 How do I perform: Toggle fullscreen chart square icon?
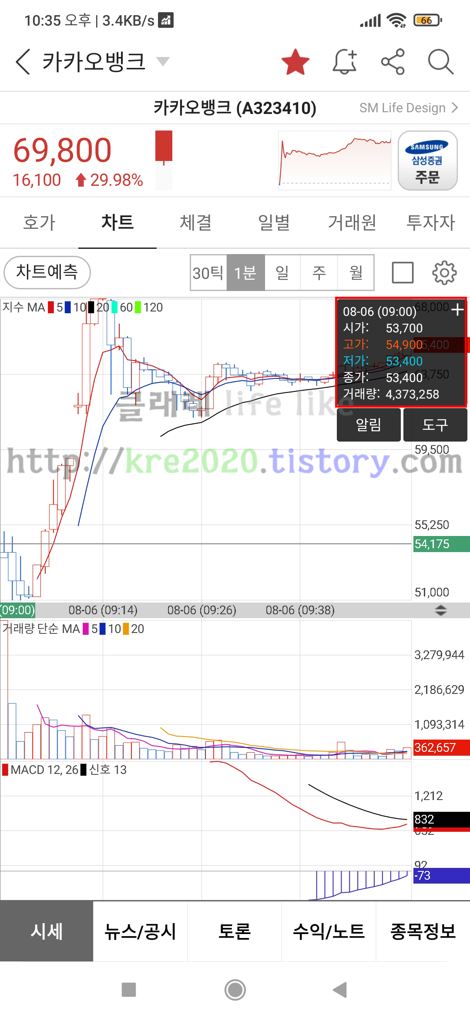click(x=403, y=273)
